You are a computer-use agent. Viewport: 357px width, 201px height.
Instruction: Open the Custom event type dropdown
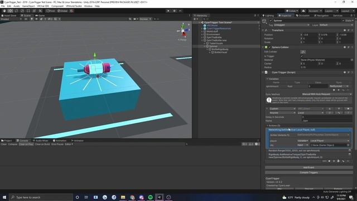(282, 109)
